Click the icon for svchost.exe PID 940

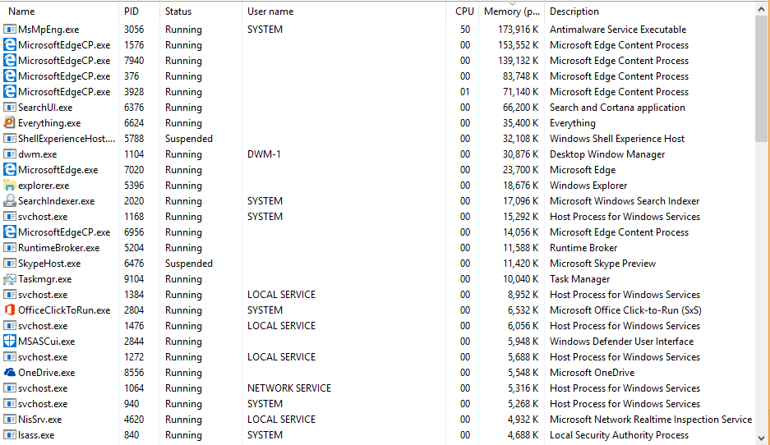[x=9, y=404]
